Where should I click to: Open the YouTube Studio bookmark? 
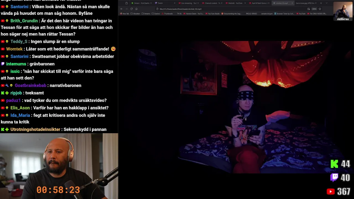click(x=212, y=14)
